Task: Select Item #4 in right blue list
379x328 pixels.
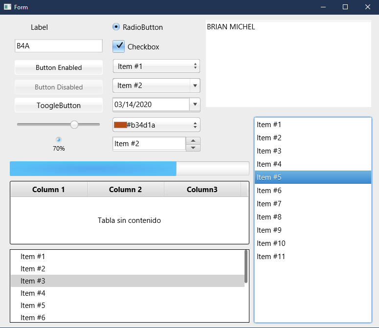Action: (313, 164)
